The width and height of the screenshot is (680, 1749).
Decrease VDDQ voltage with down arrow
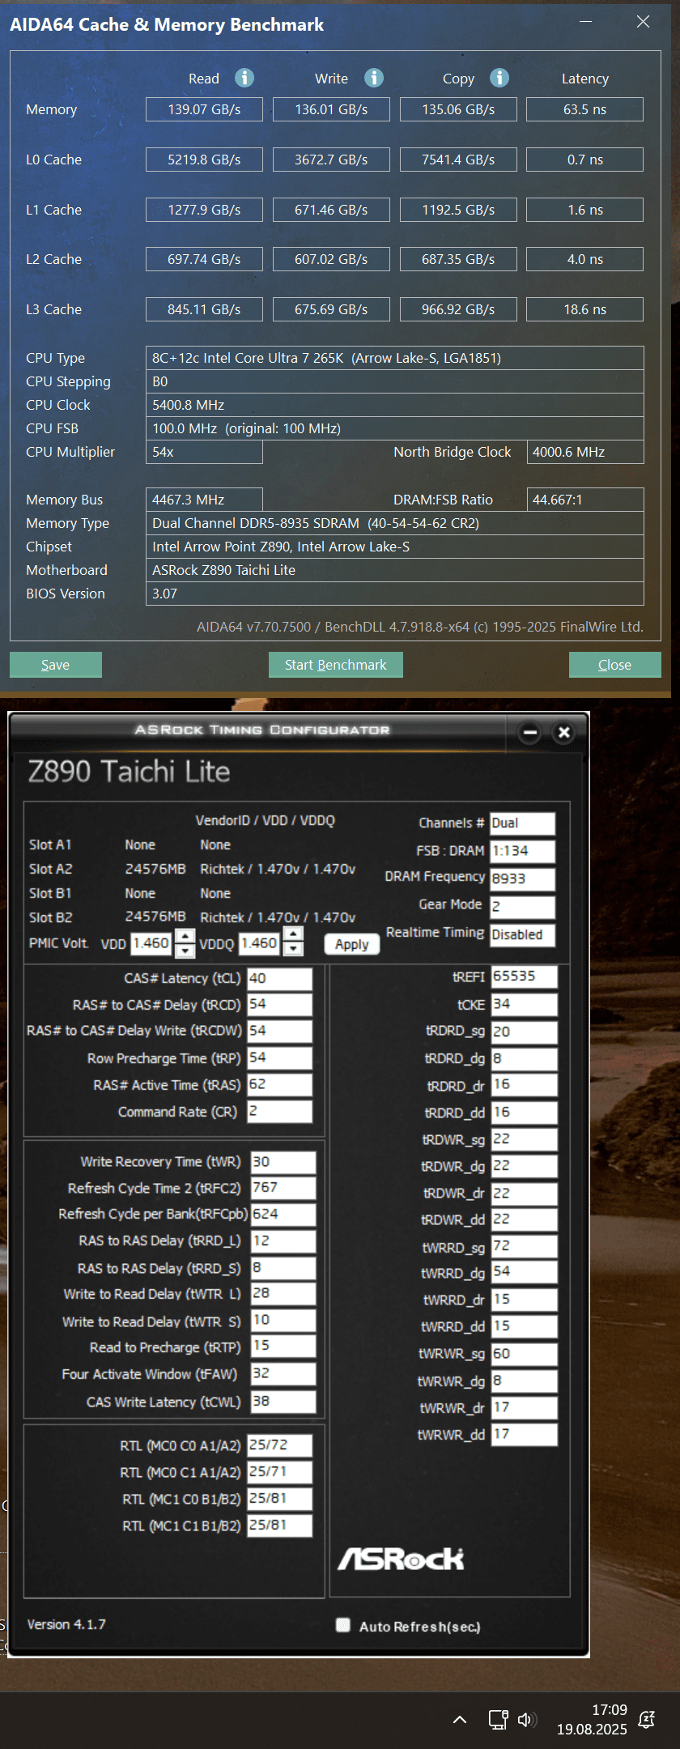coord(293,948)
